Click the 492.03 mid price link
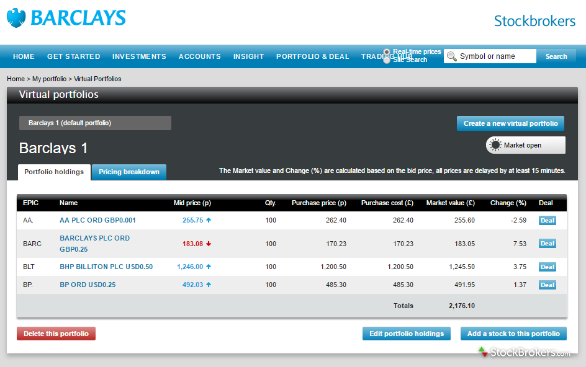Image resolution: width=586 pixels, height=367 pixels. 193,285
